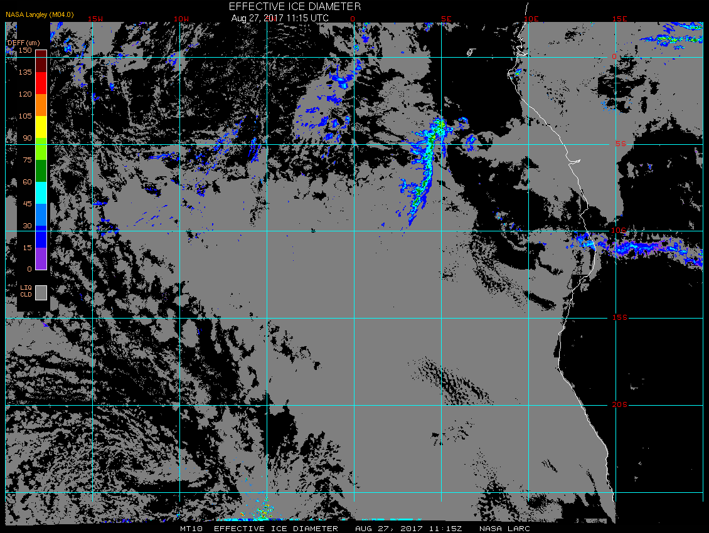Viewport: 709px width, 533px height.
Task: Select the '10S' latitude label
Action: [619, 231]
